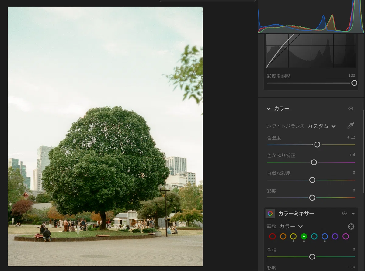Toggle visibility of カラーミキサー adjustments

coord(344,214)
